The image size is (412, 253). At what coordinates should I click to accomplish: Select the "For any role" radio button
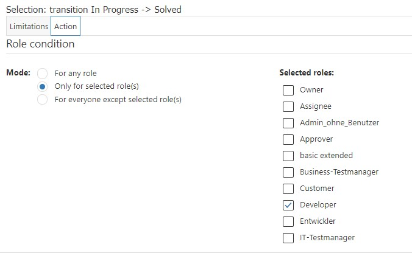pos(43,74)
